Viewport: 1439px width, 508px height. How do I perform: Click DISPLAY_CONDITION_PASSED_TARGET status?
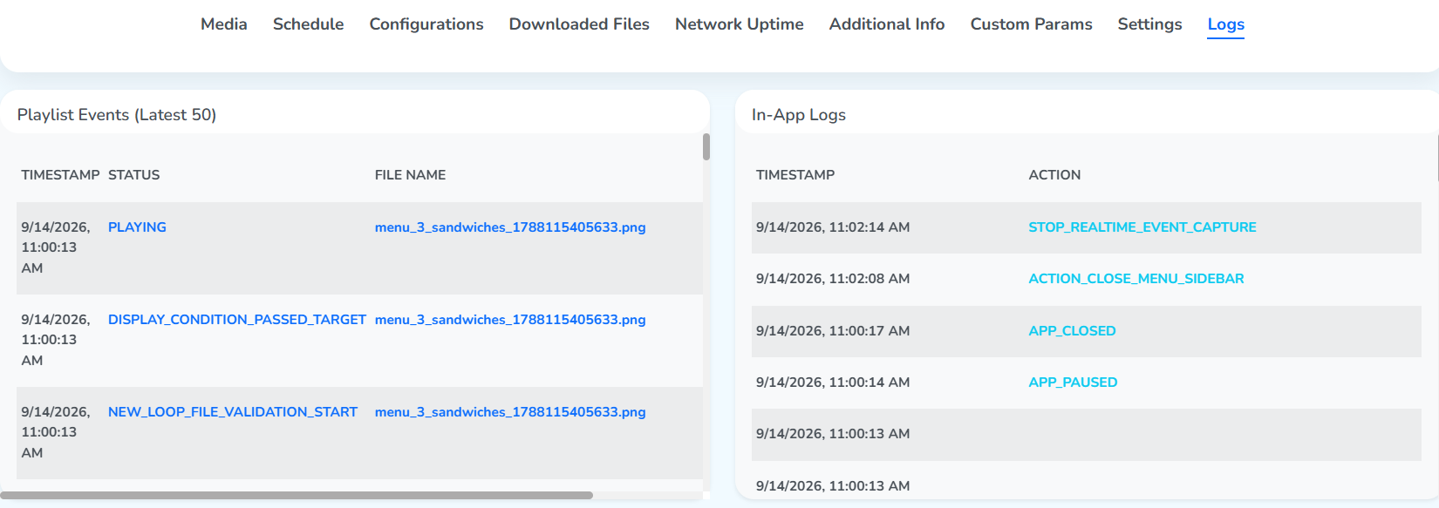pos(237,320)
